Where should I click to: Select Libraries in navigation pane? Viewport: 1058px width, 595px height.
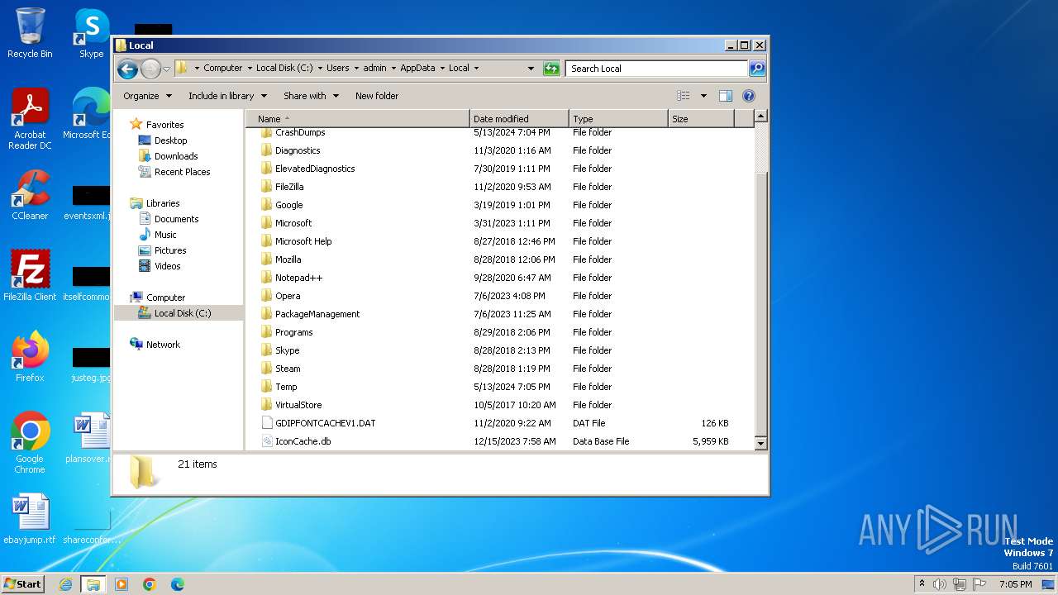[x=163, y=203]
